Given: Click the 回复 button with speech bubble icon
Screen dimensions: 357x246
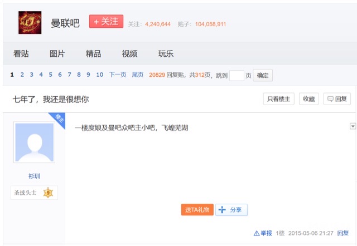Looking at the screenshot, I should tap(337, 99).
